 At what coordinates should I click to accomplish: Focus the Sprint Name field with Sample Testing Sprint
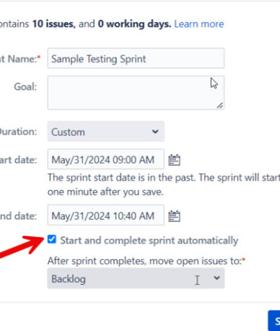coord(135,58)
